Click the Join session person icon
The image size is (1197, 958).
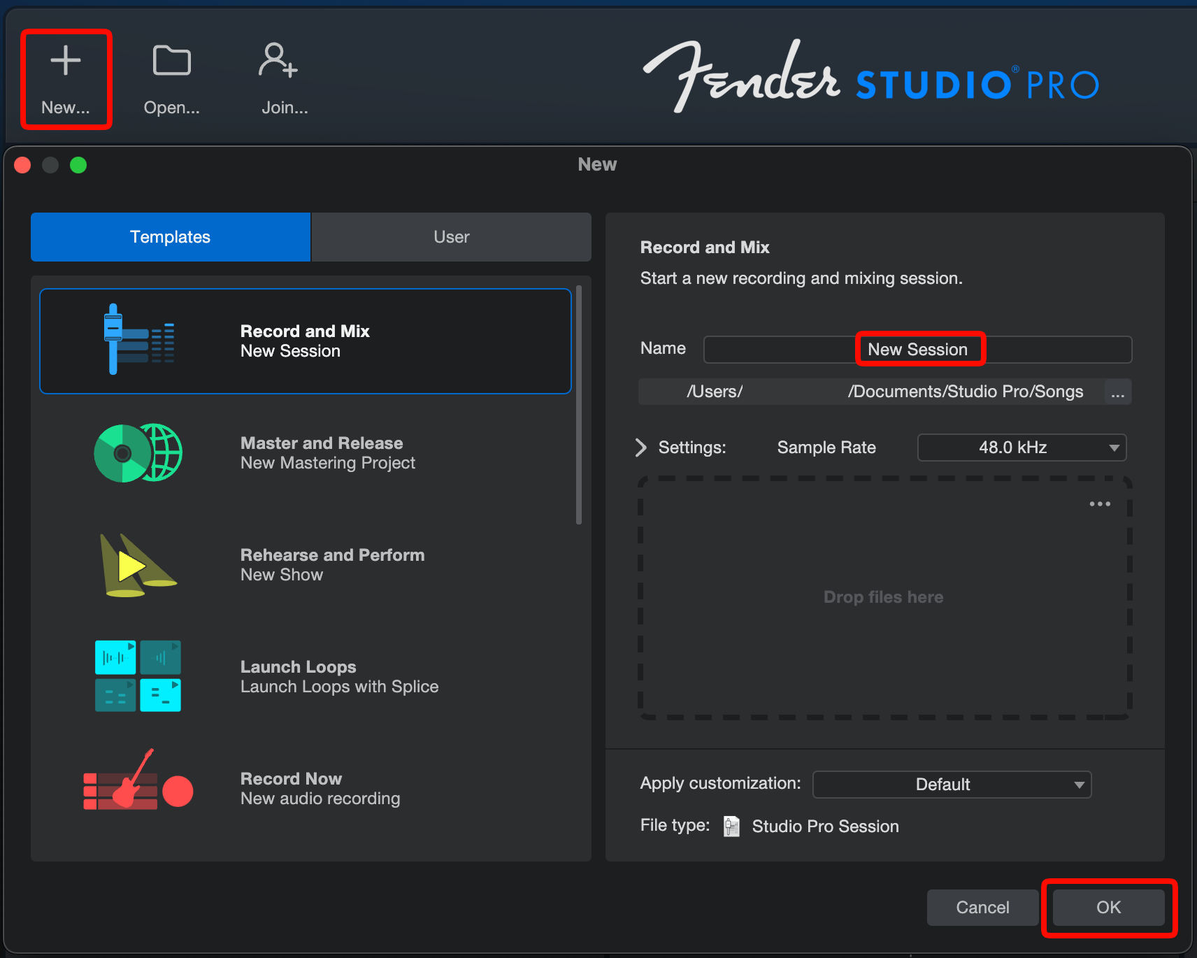[278, 60]
